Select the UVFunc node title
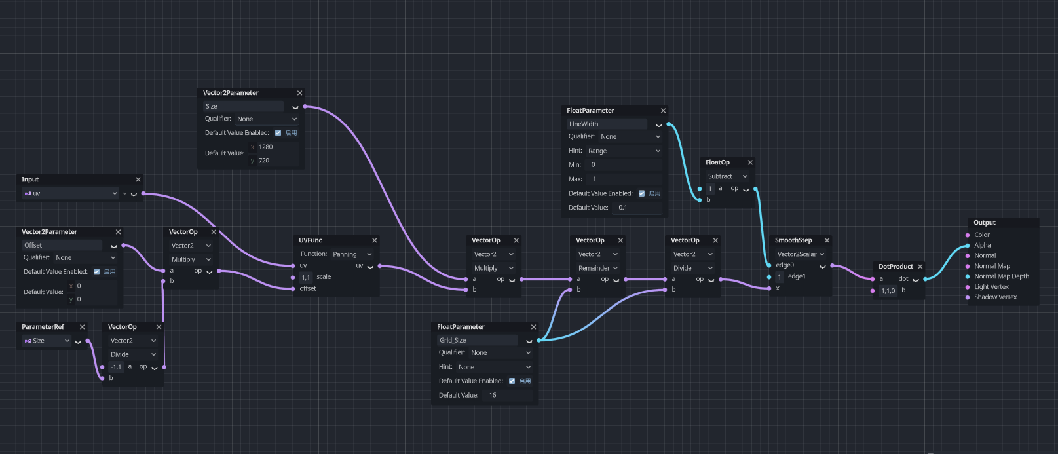 coord(311,240)
